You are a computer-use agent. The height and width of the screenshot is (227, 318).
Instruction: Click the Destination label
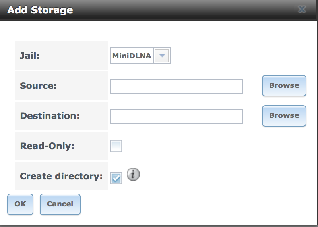click(x=50, y=116)
